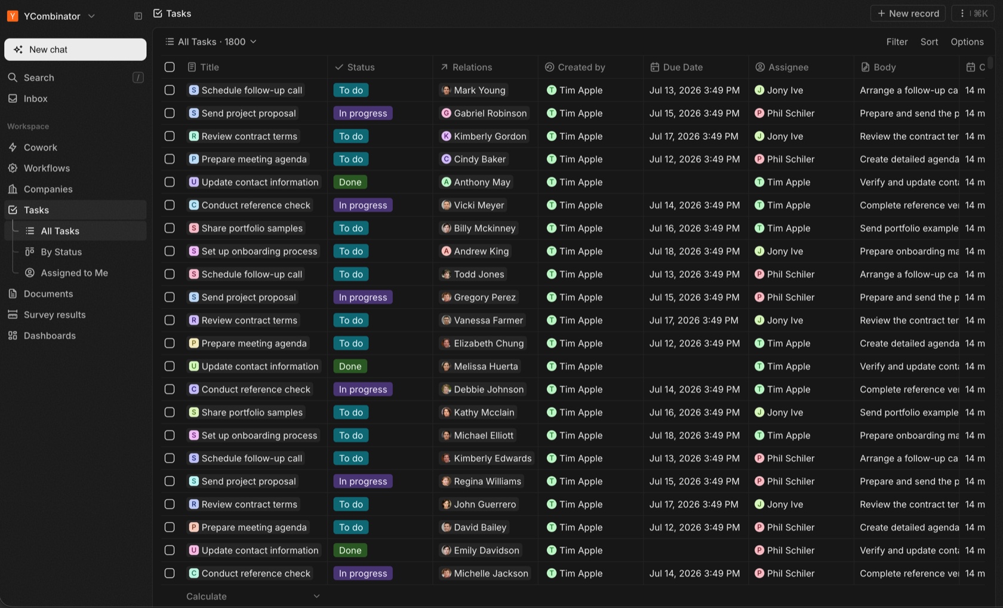1003x608 pixels.
Task: Click the New record button
Action: (907, 13)
